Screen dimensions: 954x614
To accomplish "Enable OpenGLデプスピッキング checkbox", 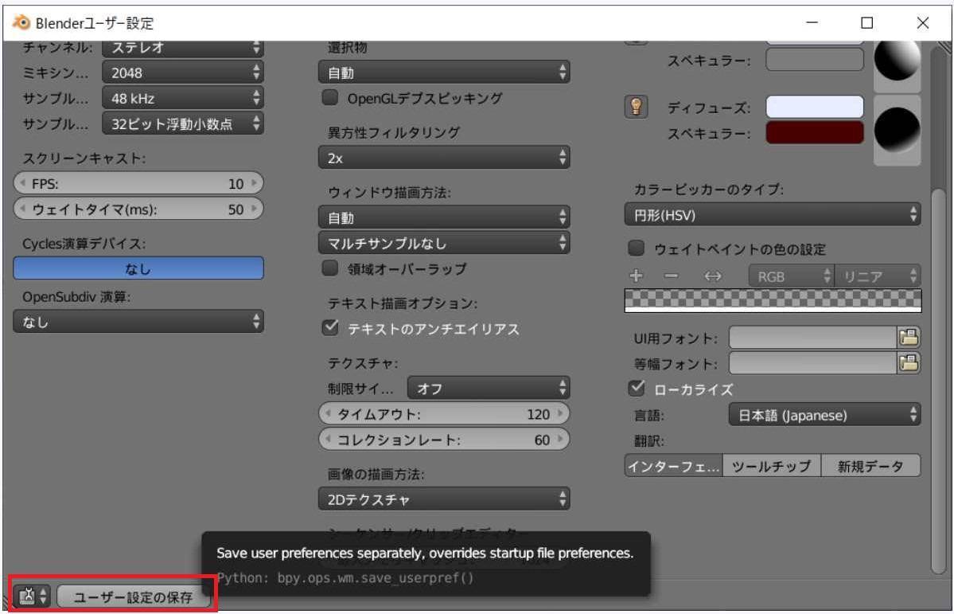I will (x=329, y=97).
